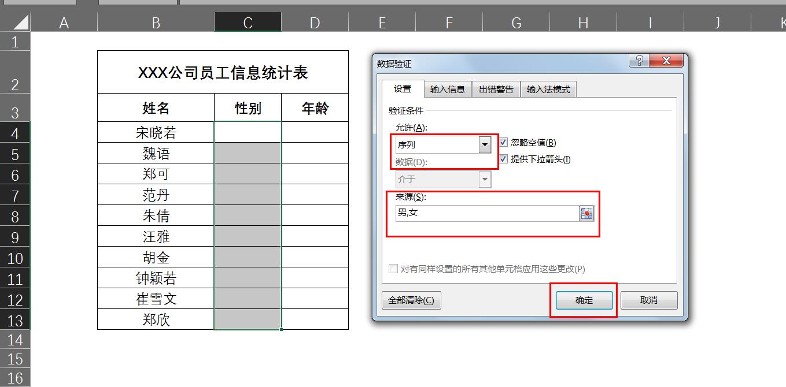786x387 pixels.
Task: Switch to the 设置 tab
Action: (403, 89)
